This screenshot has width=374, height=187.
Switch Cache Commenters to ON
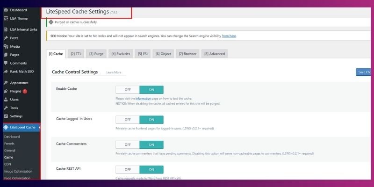click(151, 144)
